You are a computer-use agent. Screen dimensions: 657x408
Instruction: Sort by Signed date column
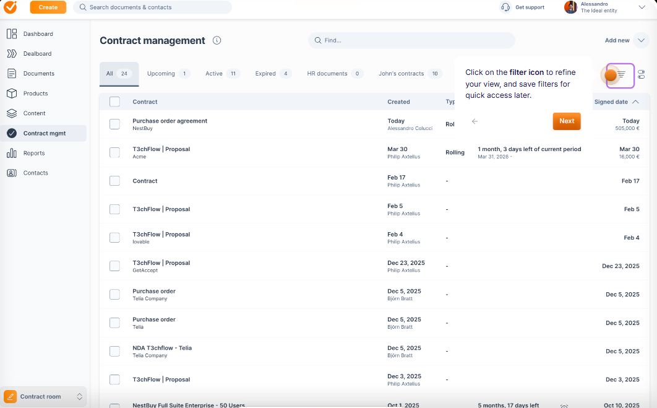pos(616,102)
